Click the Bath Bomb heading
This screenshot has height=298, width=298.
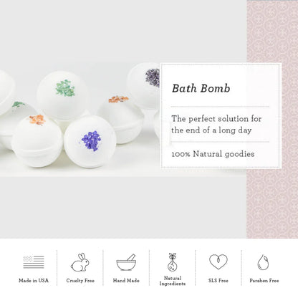tap(201, 89)
